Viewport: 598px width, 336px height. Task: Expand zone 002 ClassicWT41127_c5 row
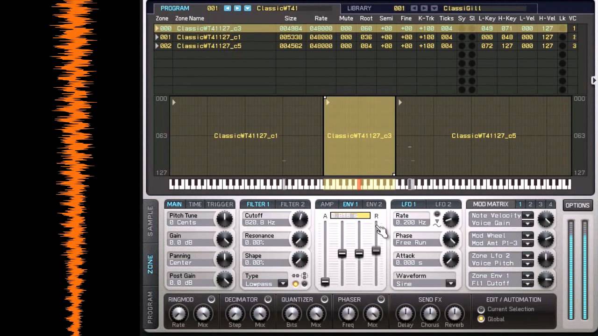pos(157,46)
